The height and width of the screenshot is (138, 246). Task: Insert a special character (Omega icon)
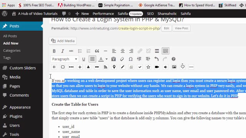131,59
